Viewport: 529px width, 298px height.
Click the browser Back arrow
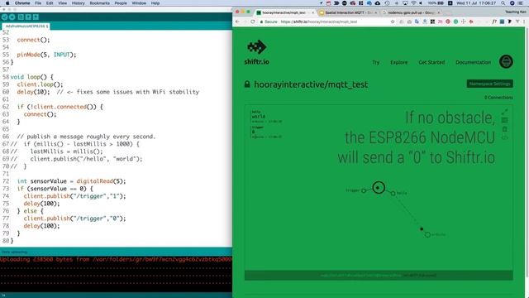(237, 22)
